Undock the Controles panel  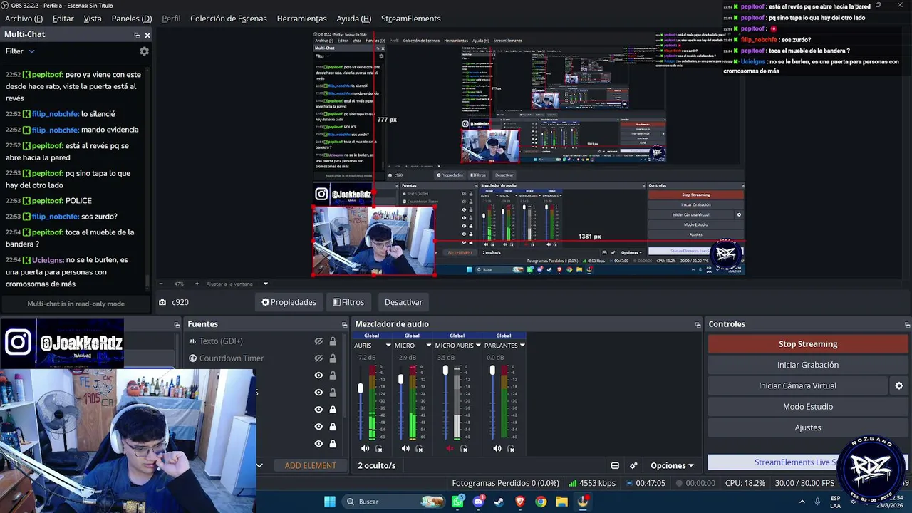907,324
